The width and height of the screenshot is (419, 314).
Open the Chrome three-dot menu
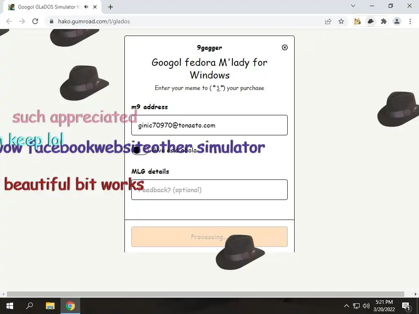(x=410, y=21)
